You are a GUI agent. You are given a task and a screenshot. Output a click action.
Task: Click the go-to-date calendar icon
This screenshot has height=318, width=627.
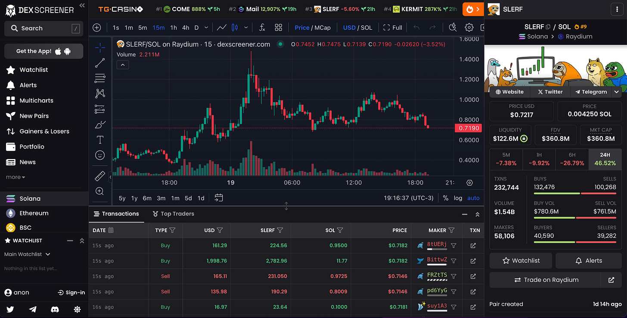click(219, 198)
